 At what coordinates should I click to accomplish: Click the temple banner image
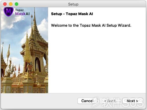[24, 50]
